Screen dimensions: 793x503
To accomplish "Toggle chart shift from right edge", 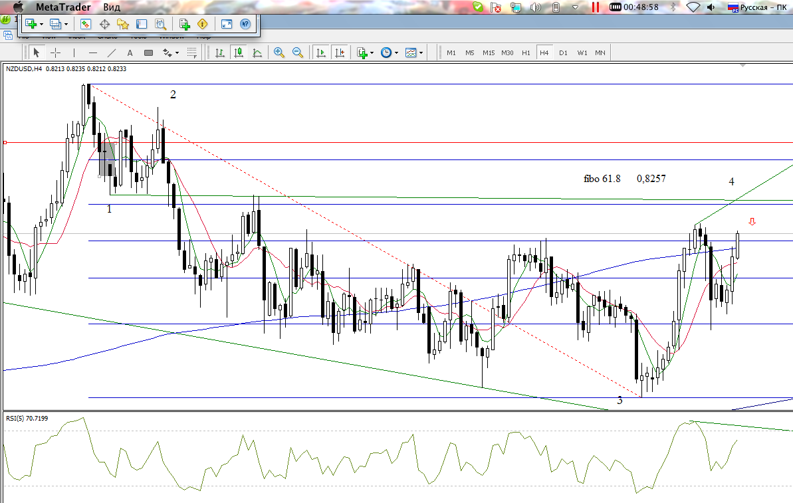I will click(340, 52).
